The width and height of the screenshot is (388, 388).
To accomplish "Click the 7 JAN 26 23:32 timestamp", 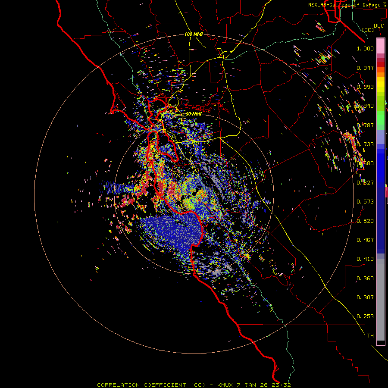I will tap(263, 385).
